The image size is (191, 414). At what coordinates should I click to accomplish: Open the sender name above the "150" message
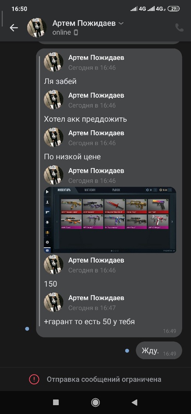point(96,260)
